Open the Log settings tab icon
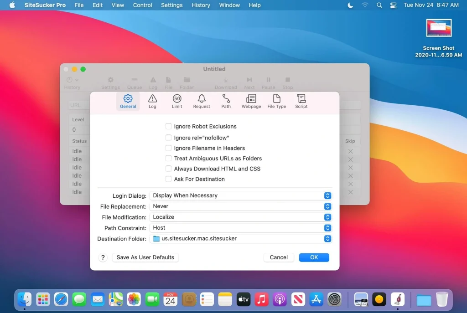 (x=152, y=101)
